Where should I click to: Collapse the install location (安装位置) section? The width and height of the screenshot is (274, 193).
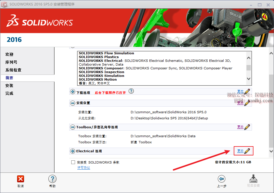(73, 103)
